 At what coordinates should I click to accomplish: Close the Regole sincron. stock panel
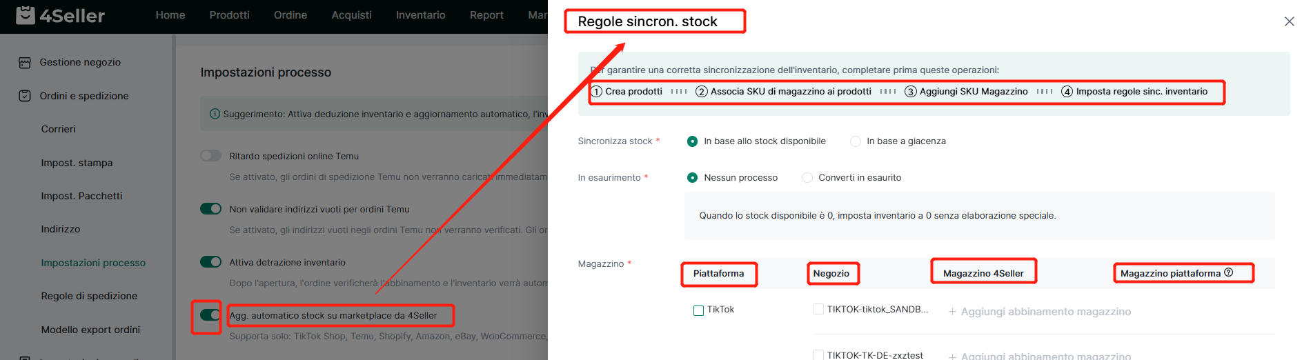click(x=1289, y=21)
